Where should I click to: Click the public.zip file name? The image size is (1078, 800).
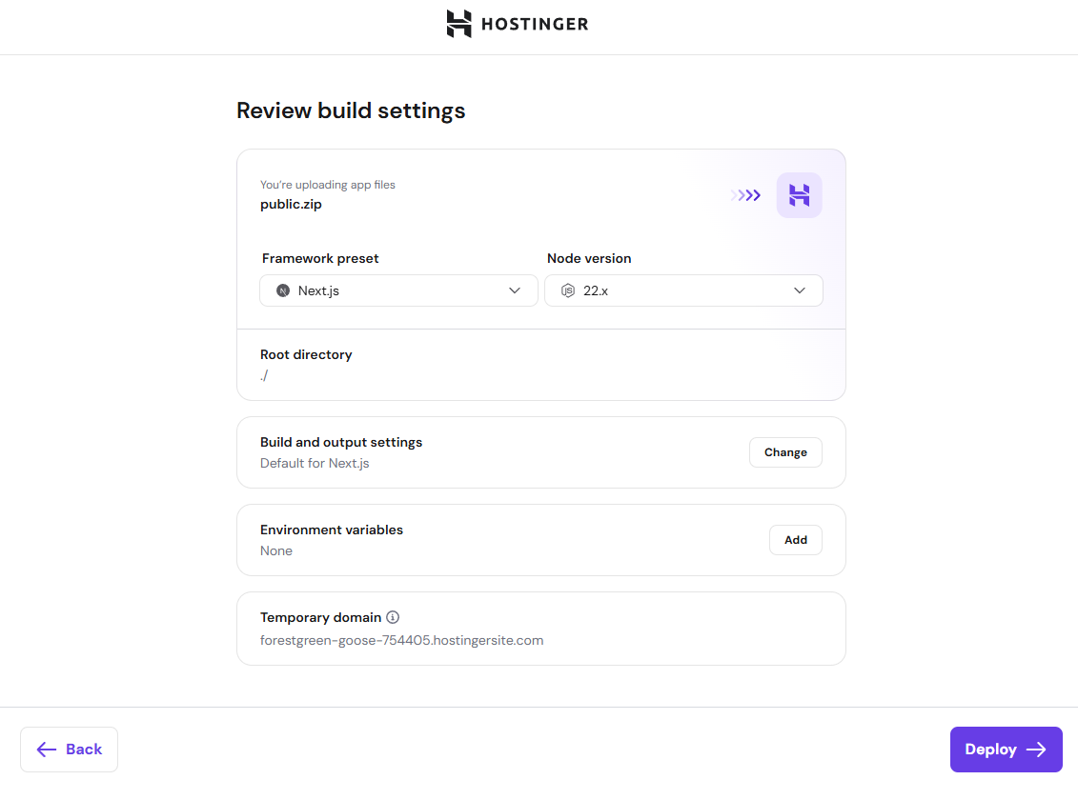(x=291, y=204)
